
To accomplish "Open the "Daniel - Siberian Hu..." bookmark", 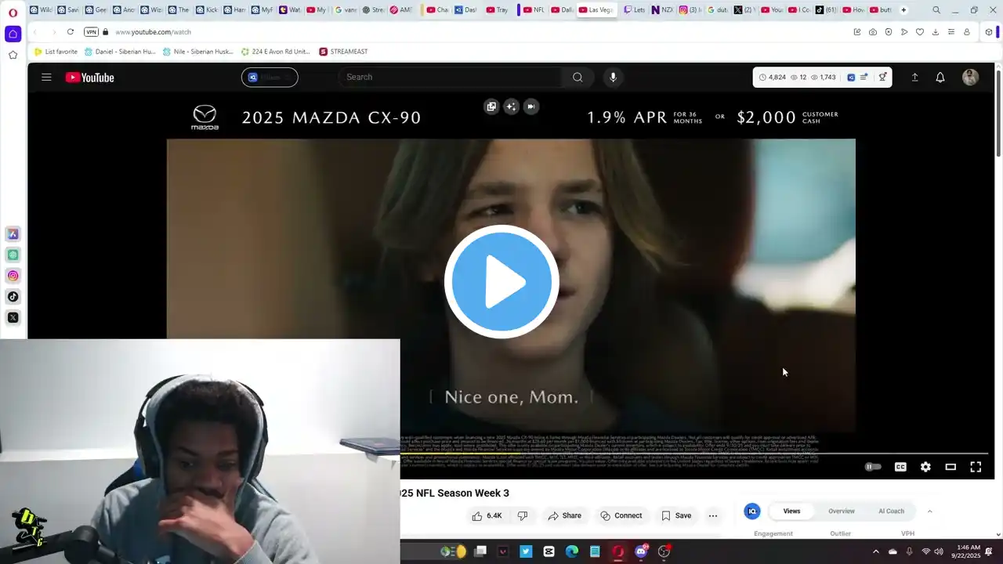I will click(120, 52).
